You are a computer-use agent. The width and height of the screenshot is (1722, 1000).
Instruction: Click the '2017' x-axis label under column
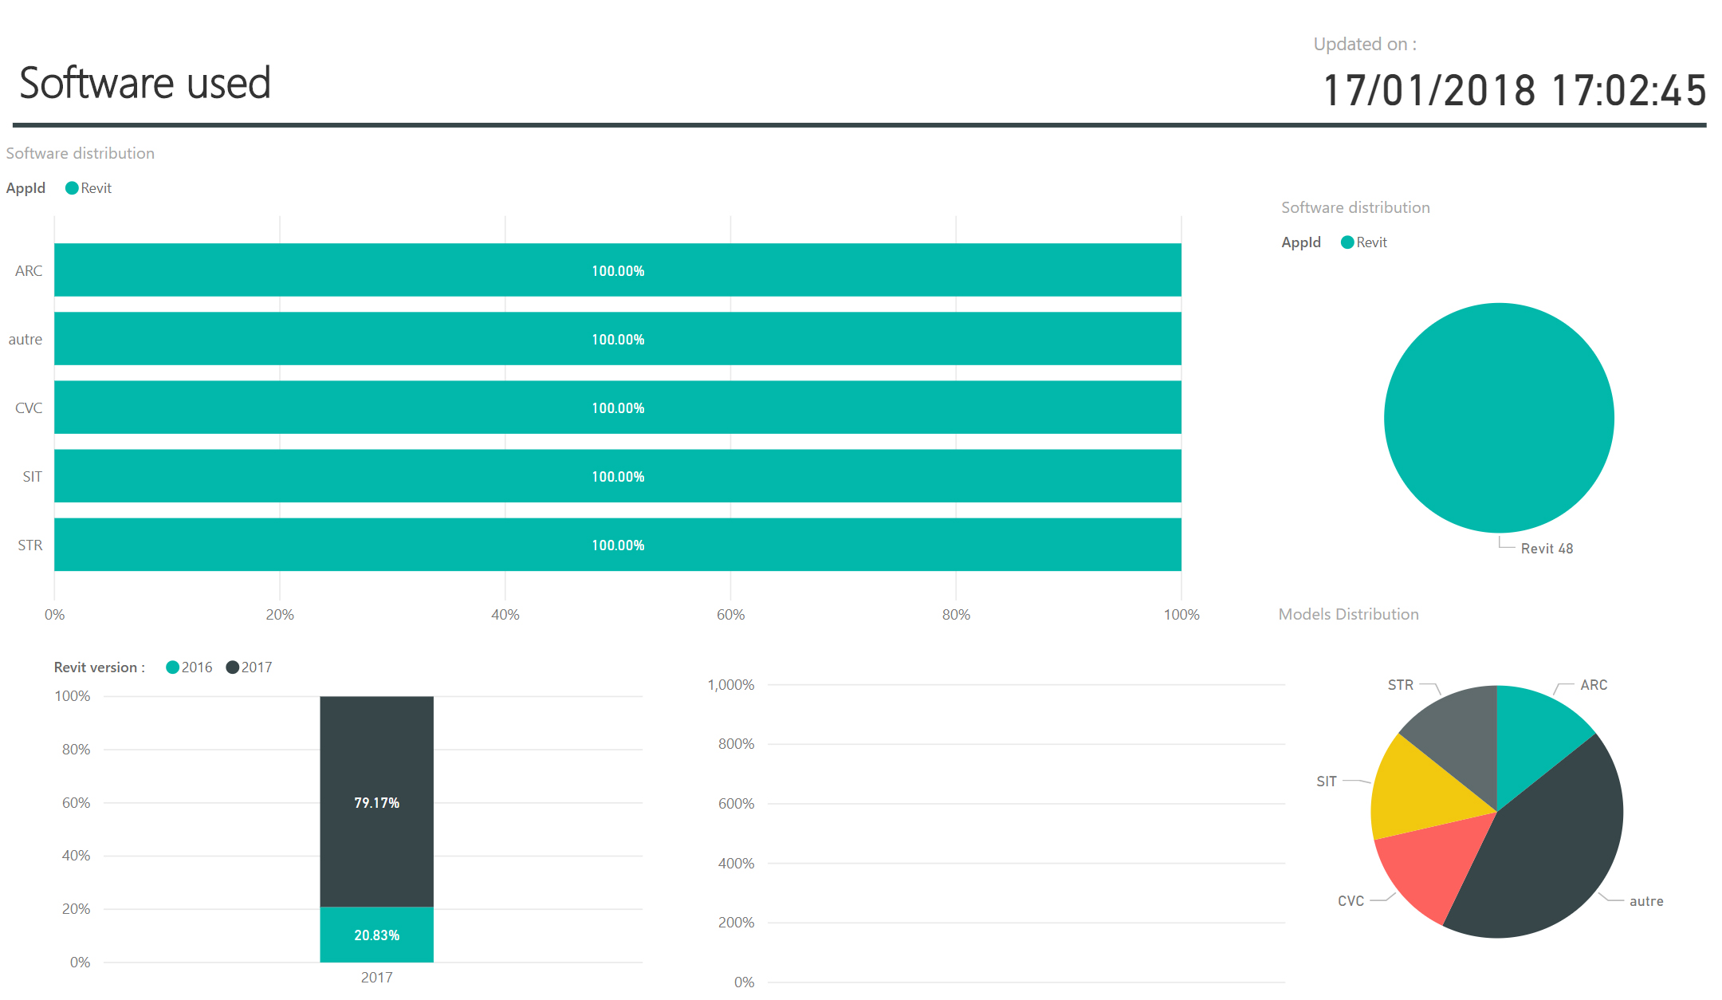[377, 978]
